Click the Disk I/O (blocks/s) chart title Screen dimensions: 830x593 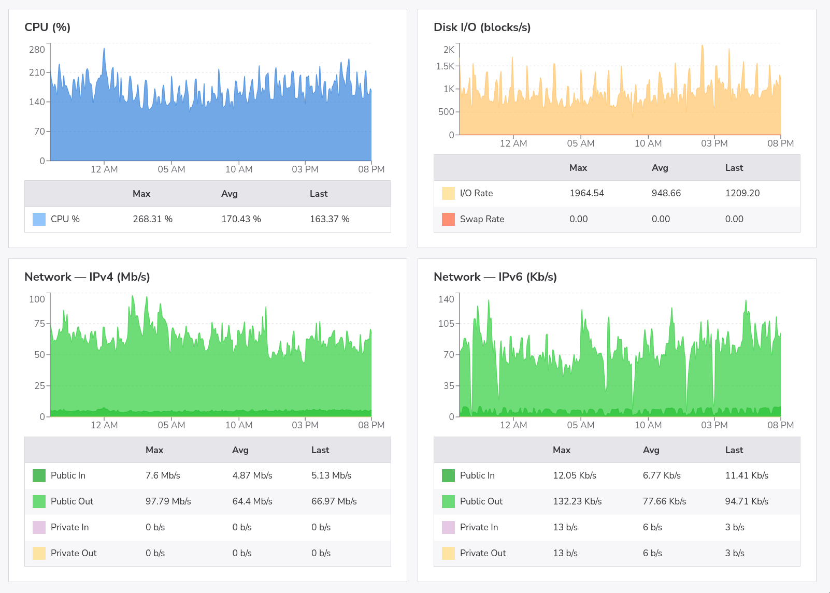pos(482,27)
